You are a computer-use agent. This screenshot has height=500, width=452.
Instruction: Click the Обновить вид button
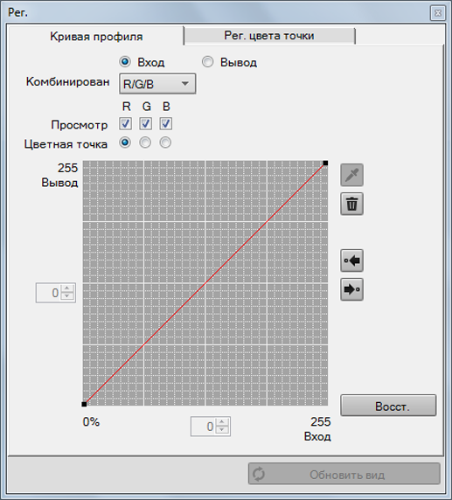344,474
